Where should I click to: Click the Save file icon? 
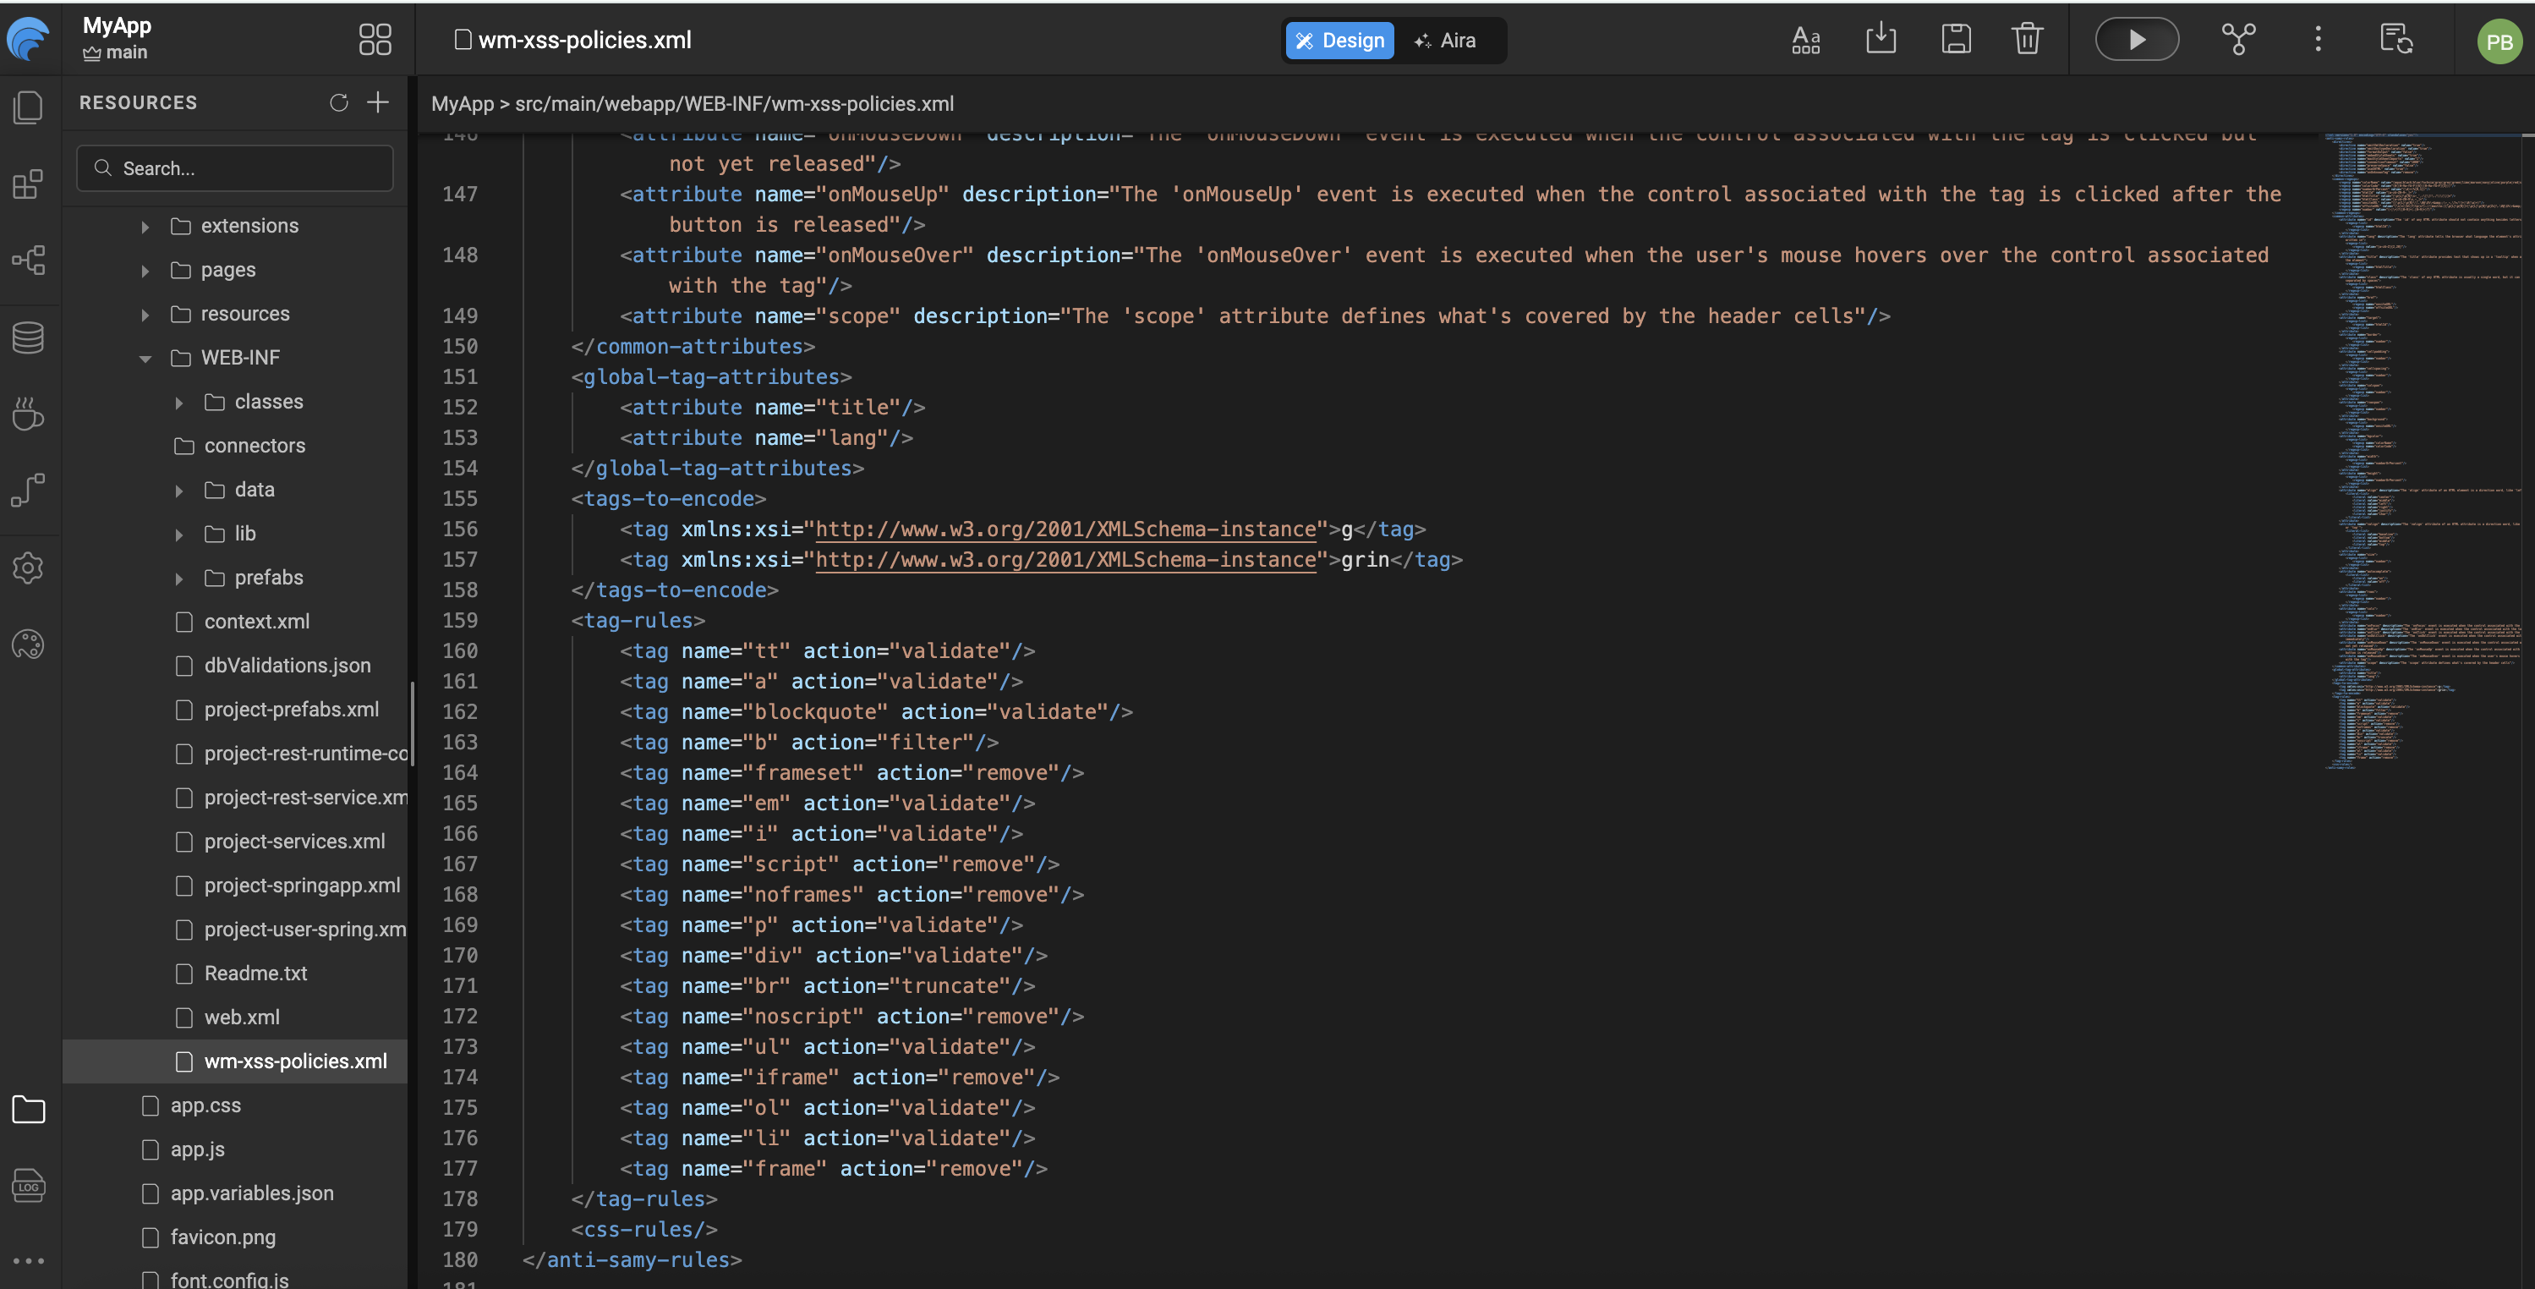(1956, 41)
